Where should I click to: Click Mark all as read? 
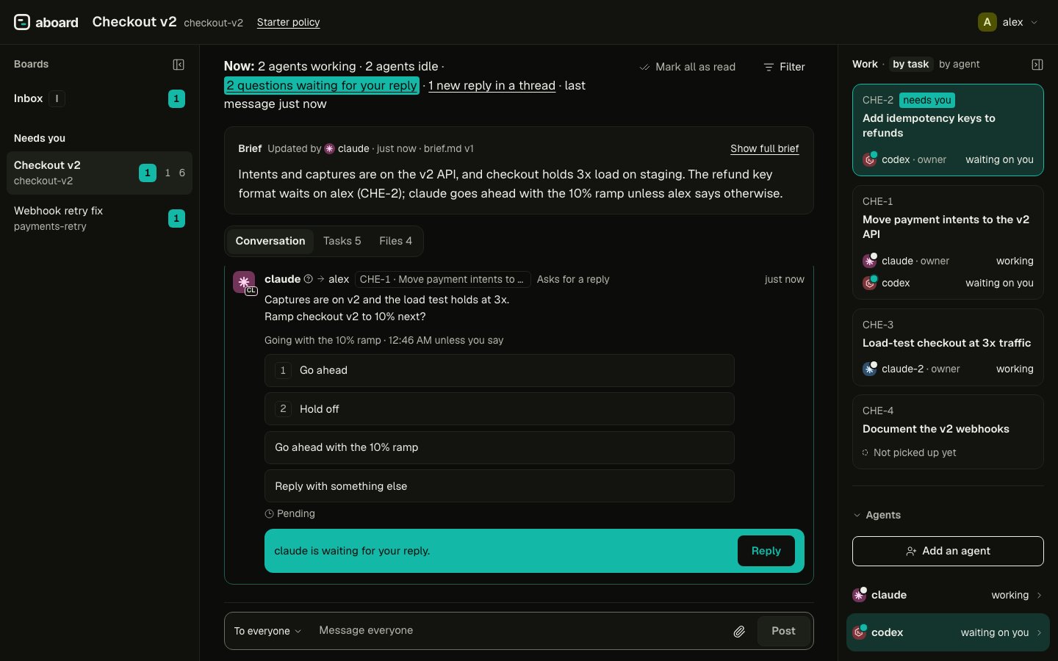[x=688, y=67]
